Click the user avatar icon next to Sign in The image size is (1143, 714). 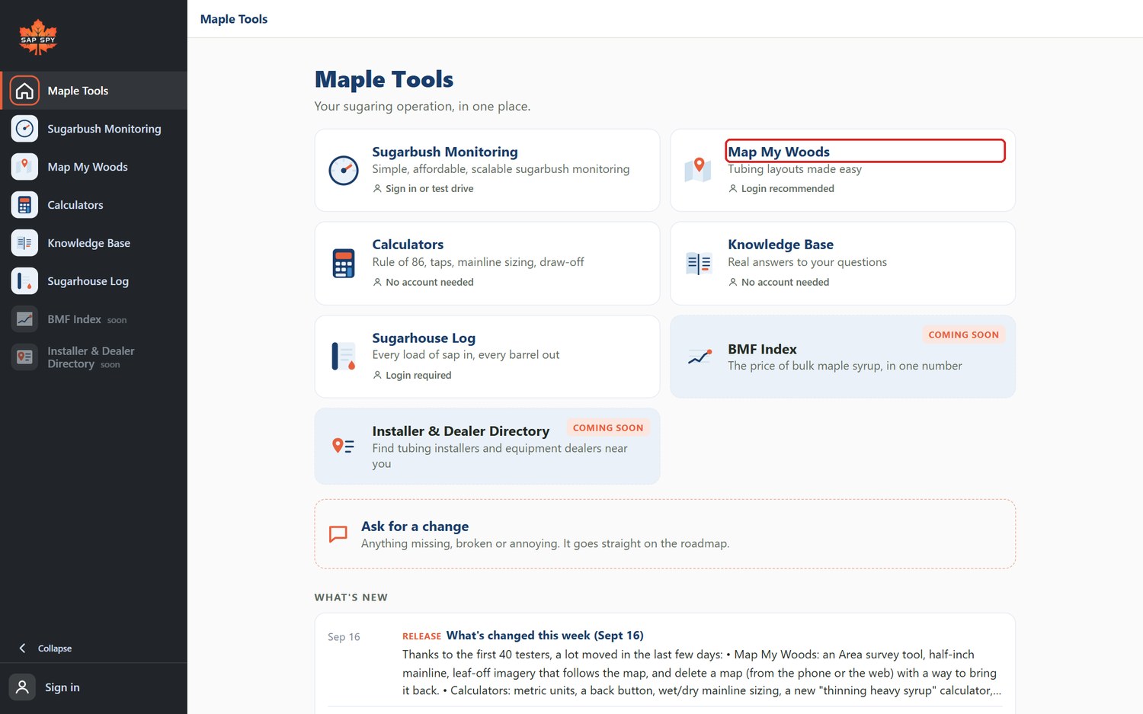23,687
